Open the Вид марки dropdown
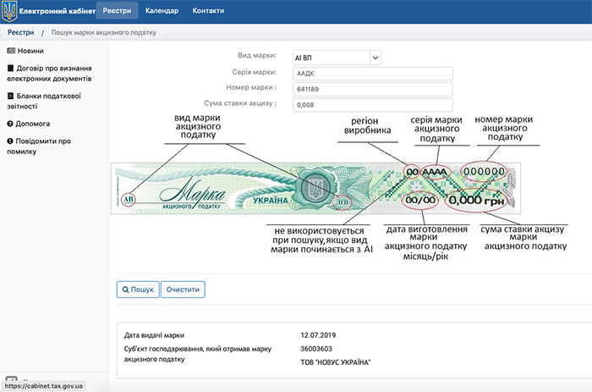Screen dimensions: 592x392 click(336, 58)
